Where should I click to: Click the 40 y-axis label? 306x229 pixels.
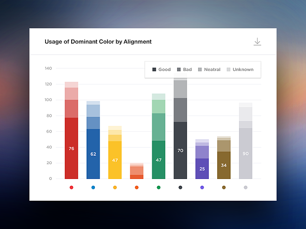tap(49, 147)
